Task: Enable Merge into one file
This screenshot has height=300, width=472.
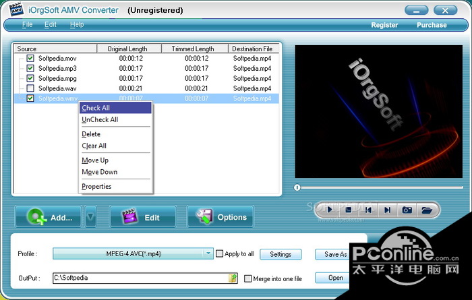Action: tap(248, 278)
